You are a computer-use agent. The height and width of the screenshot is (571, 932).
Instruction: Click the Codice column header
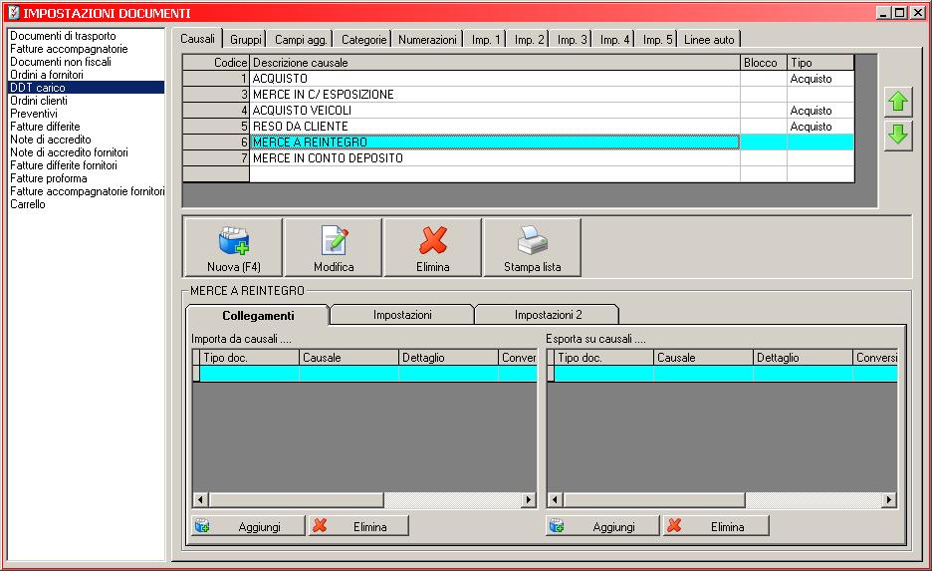point(216,63)
